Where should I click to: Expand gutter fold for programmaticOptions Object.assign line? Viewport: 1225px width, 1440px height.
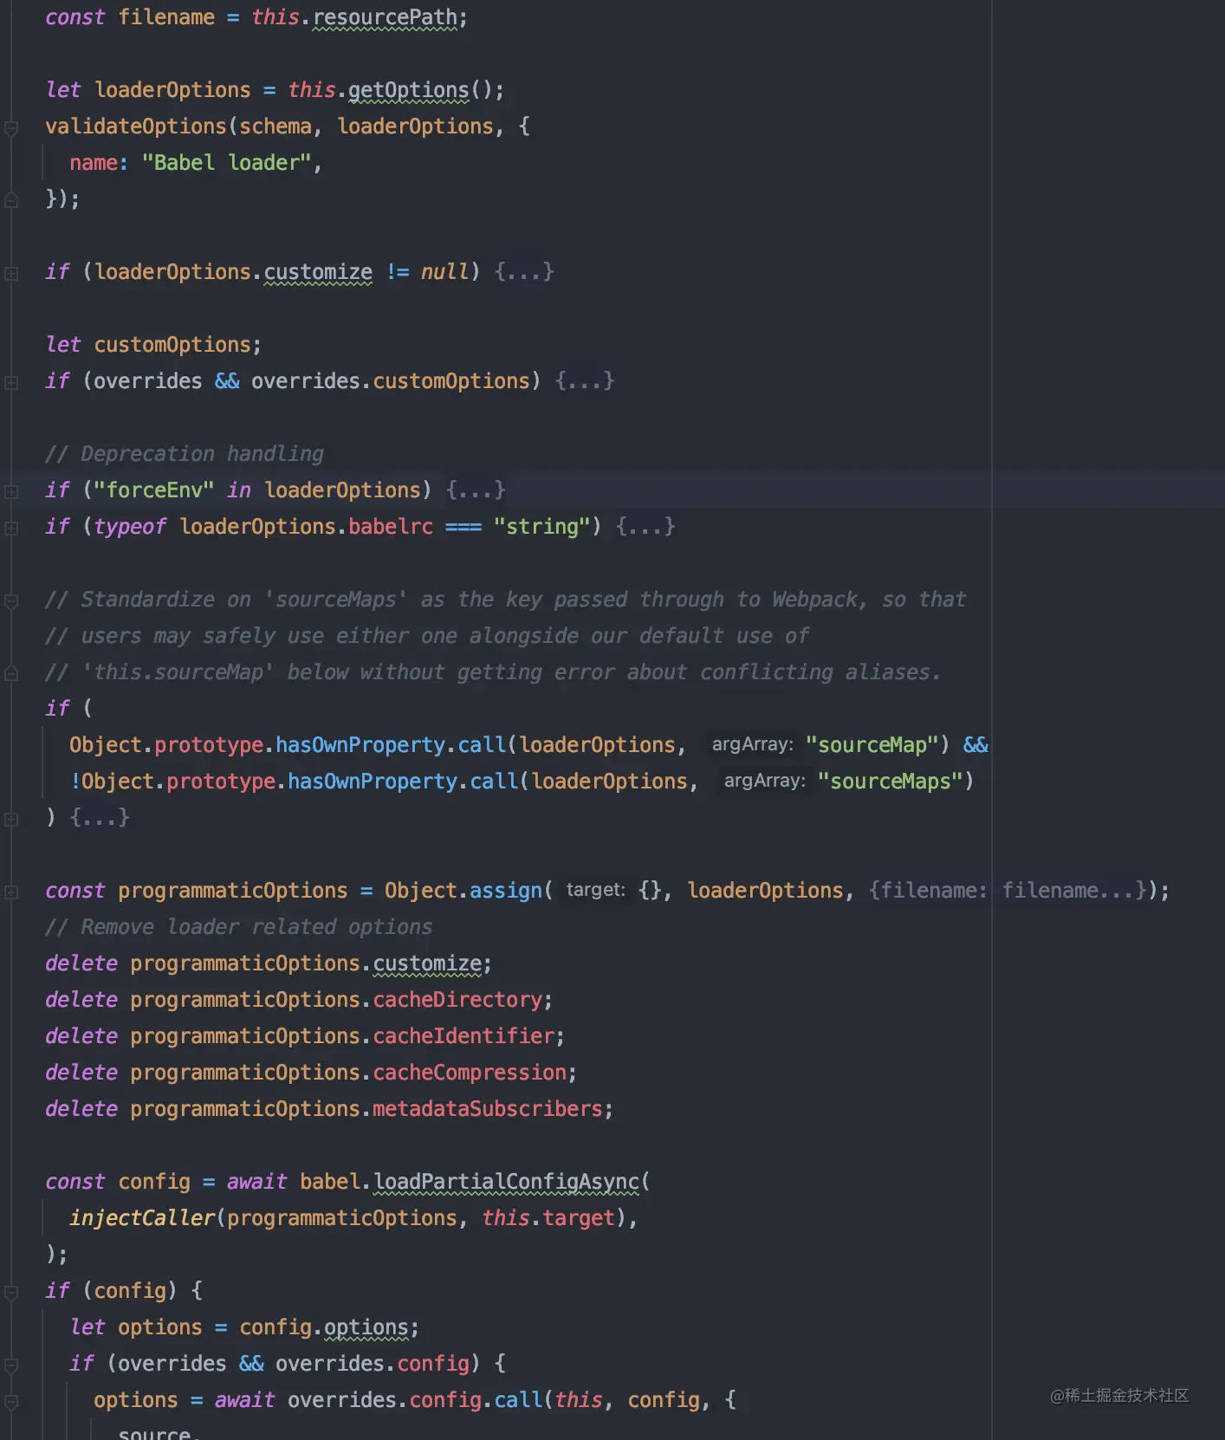[11, 892]
